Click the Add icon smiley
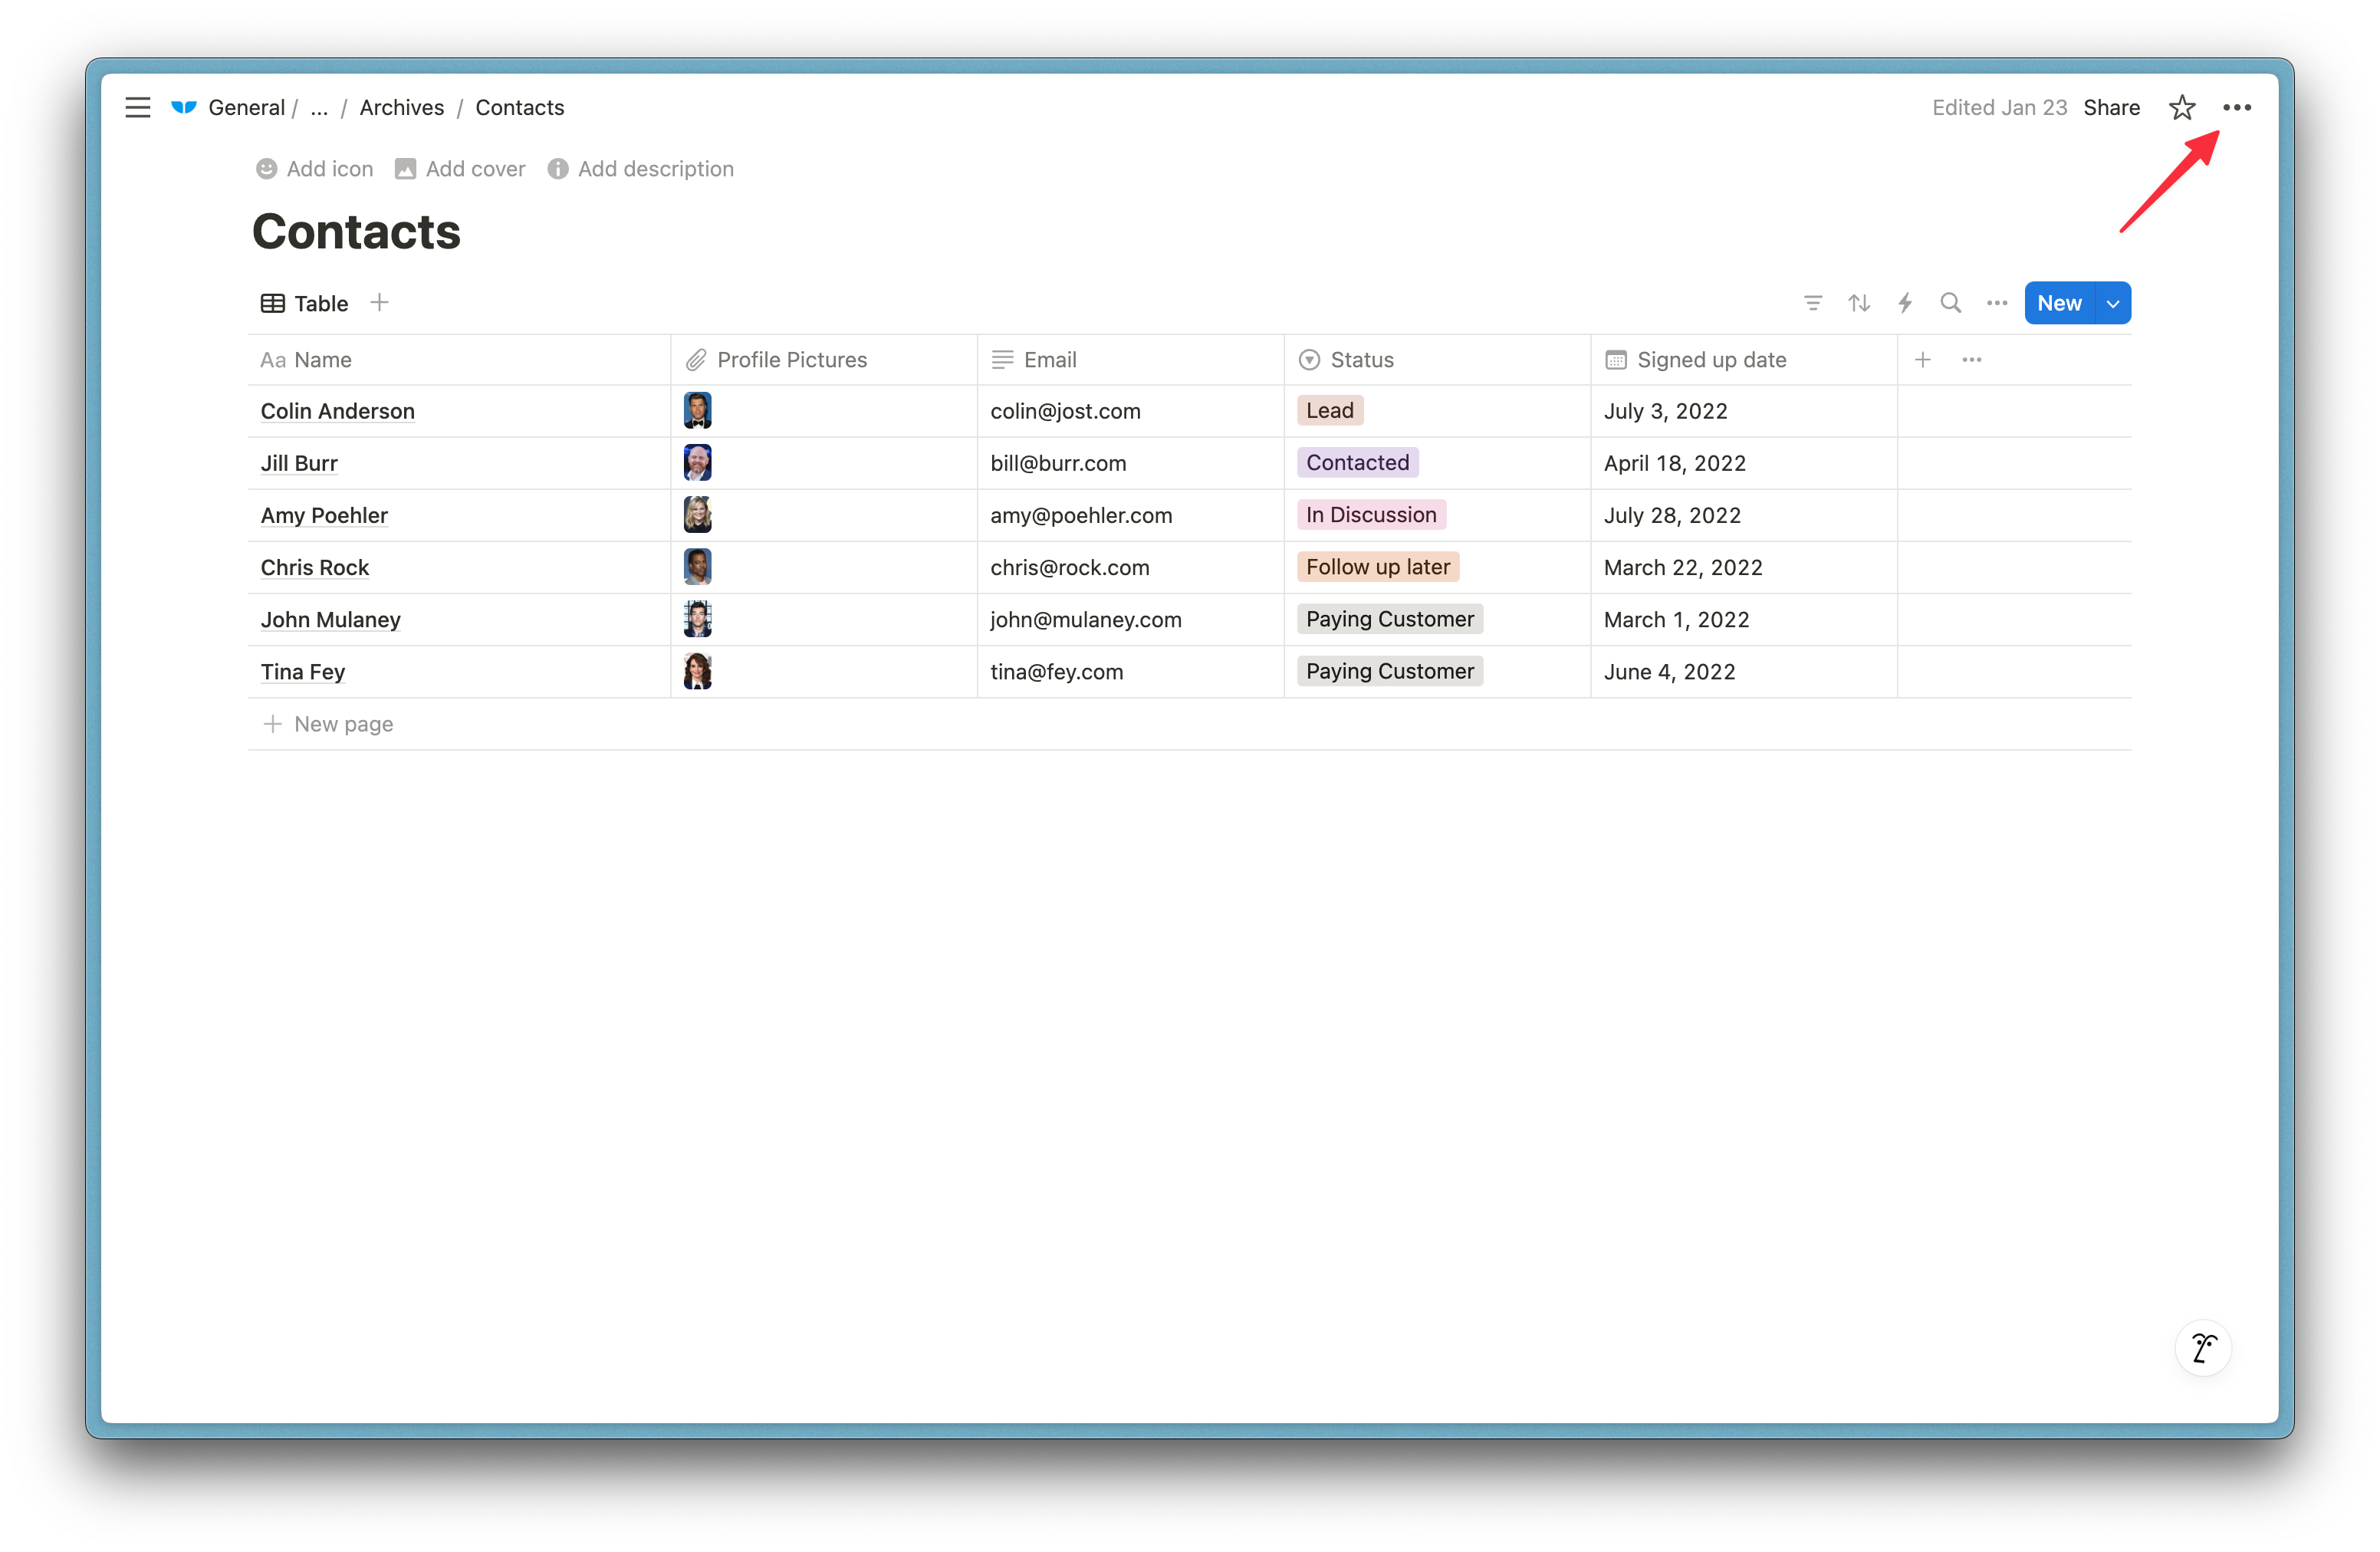This screenshot has height=1552, width=2380. pos(266,169)
